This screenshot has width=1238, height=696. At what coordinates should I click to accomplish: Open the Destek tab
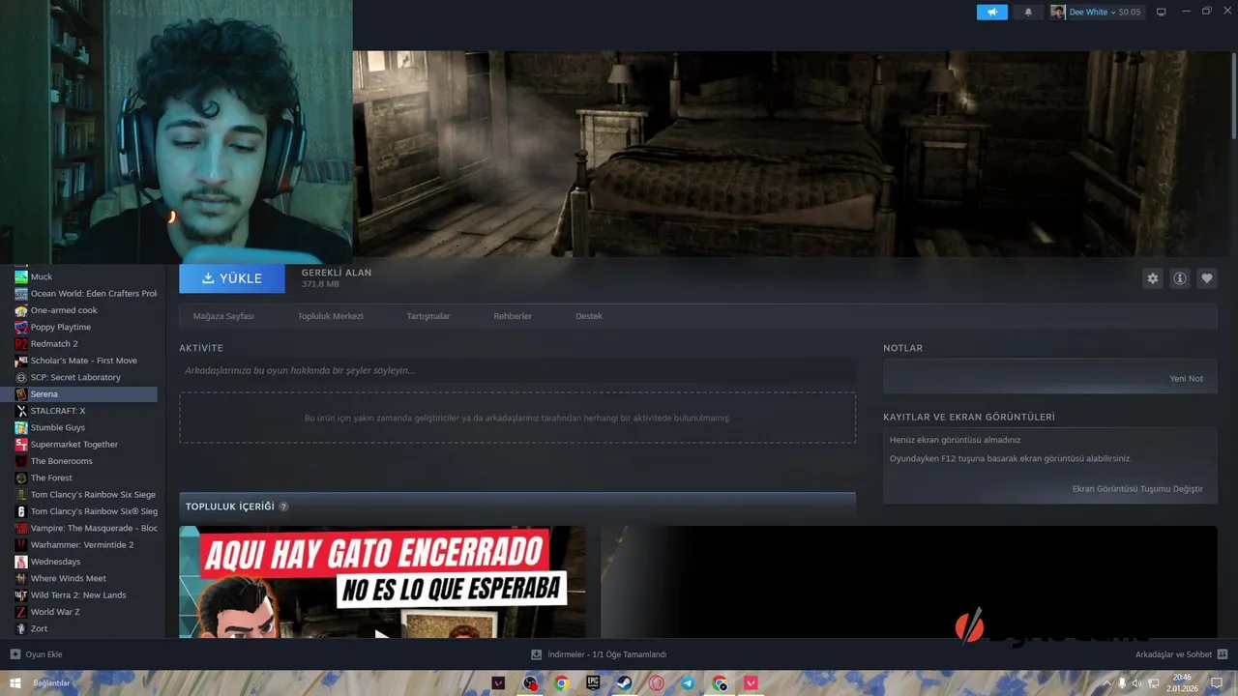coord(589,316)
